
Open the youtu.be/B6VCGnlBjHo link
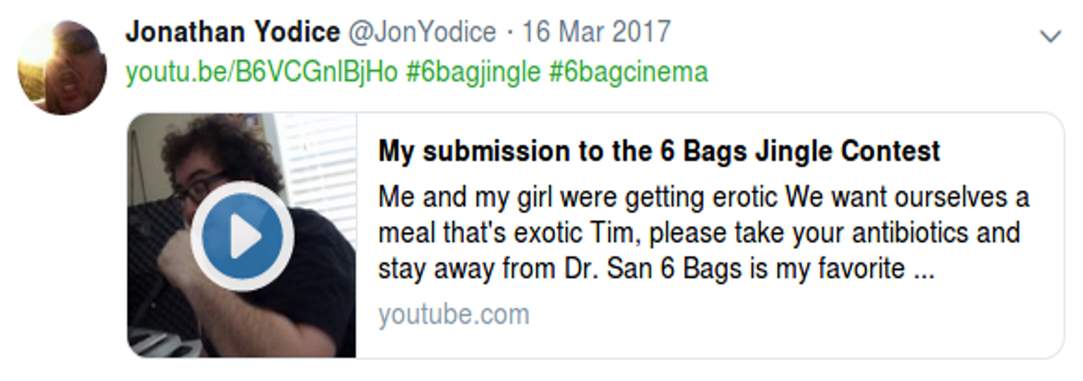click(261, 72)
